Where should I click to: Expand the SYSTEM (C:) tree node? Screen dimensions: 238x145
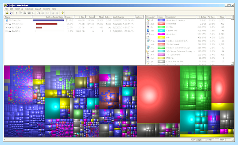point(6,24)
